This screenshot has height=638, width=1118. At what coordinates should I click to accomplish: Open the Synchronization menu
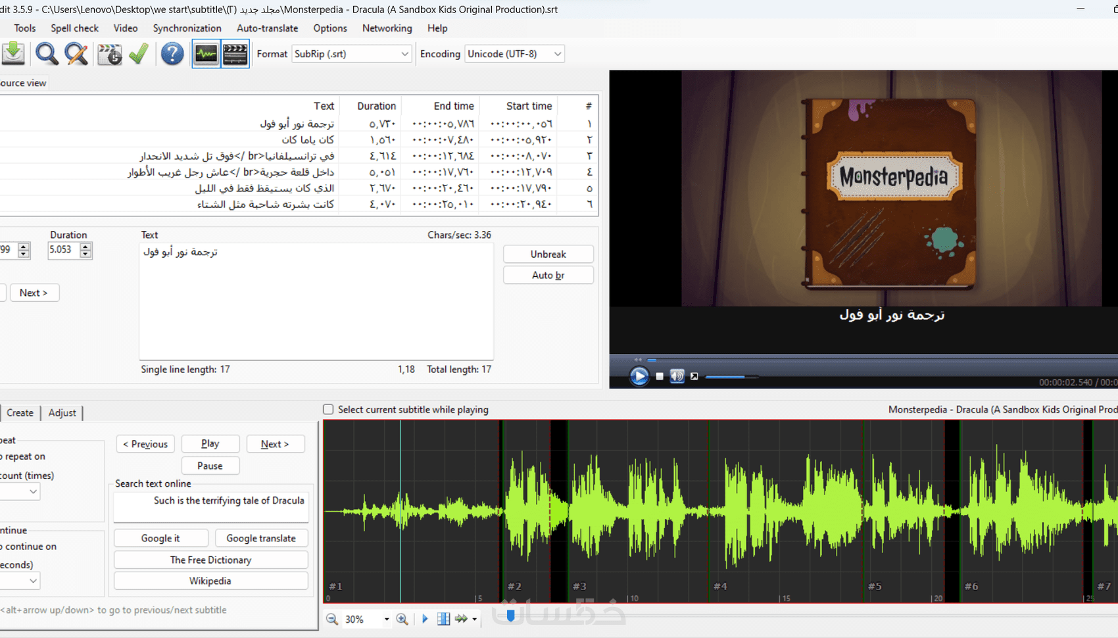pyautogui.click(x=187, y=28)
